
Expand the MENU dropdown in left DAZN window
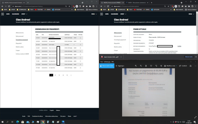[94, 14]
